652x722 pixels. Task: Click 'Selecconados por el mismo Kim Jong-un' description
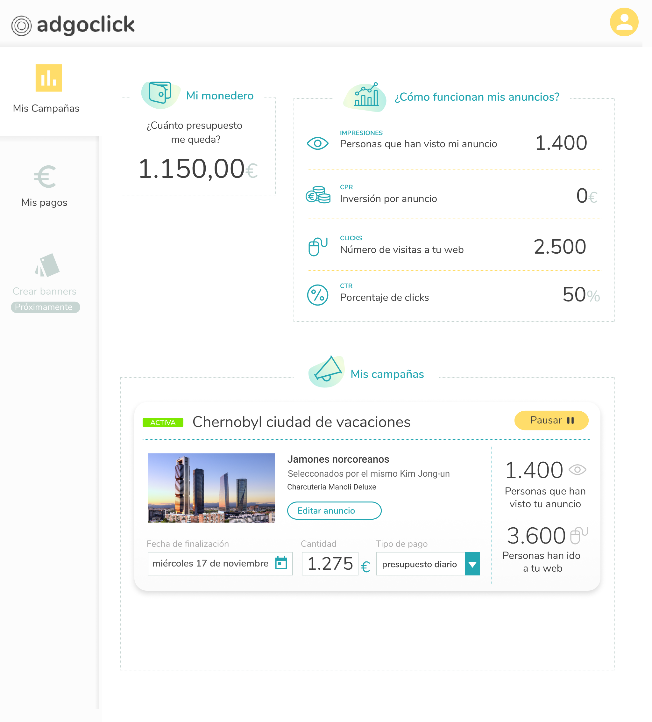pyautogui.click(x=368, y=474)
